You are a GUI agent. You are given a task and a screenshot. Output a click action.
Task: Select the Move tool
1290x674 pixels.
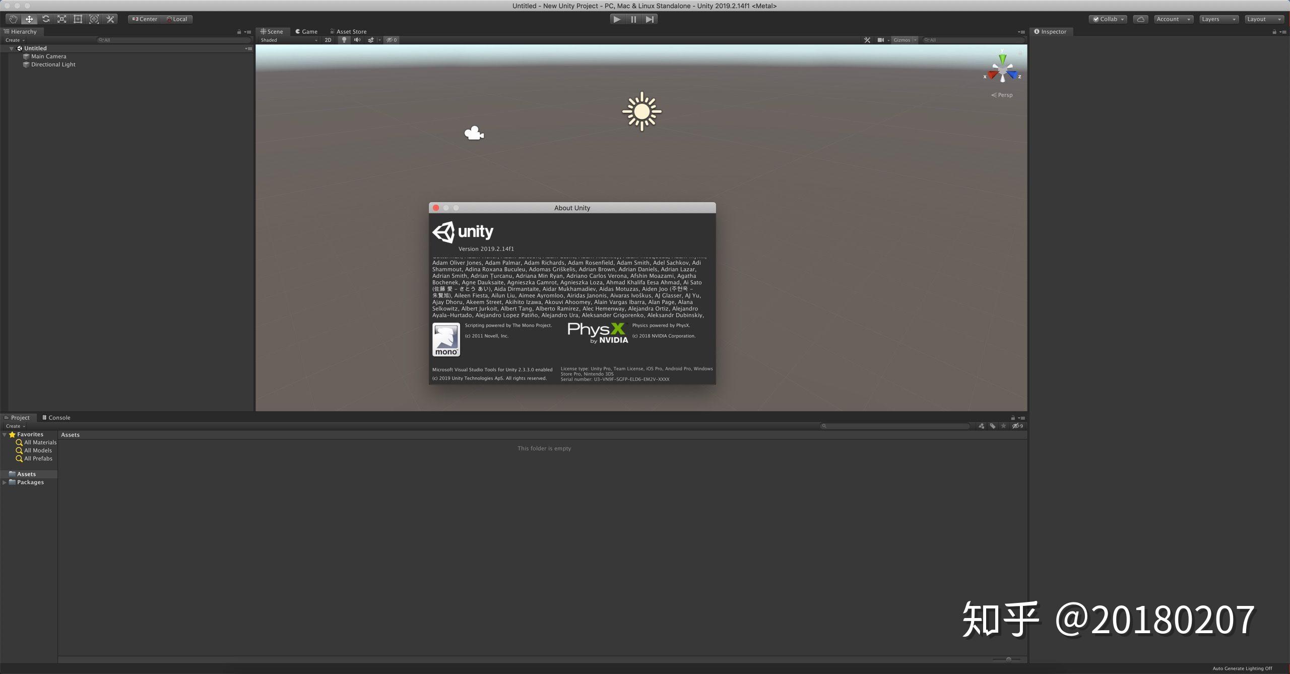tap(29, 19)
